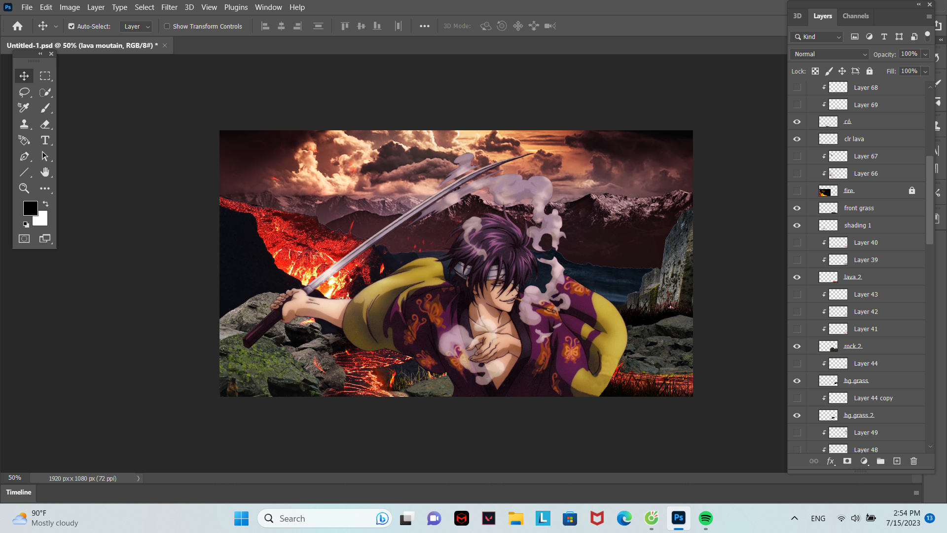The width and height of the screenshot is (947, 533).
Task: Click the delete layer trash icon
Action: tap(913, 461)
